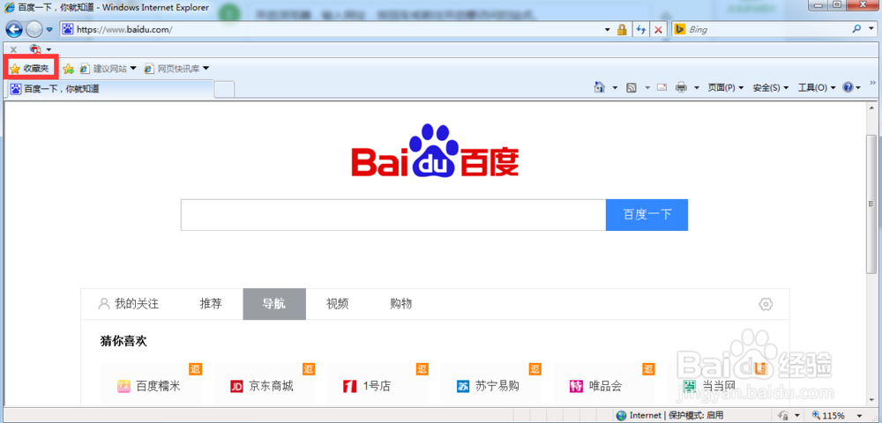Image resolution: width=882 pixels, height=423 pixels.
Task: Click the browser Back arrow button
Action: pos(15,30)
